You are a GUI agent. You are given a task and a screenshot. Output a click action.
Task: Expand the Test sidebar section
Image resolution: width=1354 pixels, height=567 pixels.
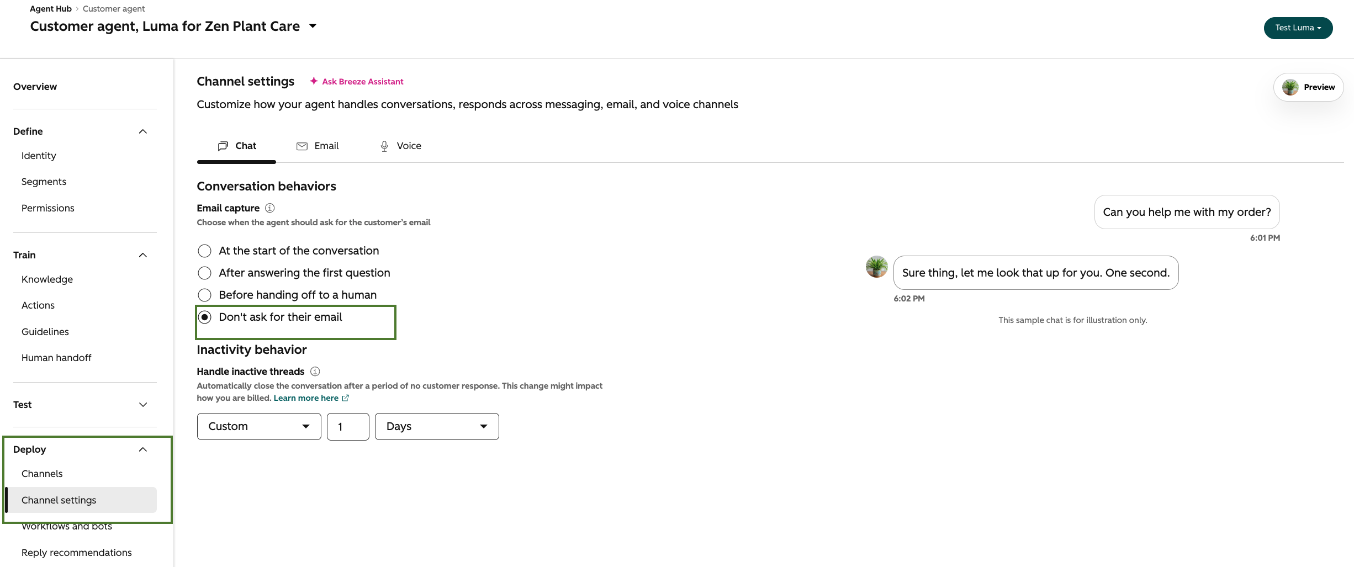(x=143, y=405)
